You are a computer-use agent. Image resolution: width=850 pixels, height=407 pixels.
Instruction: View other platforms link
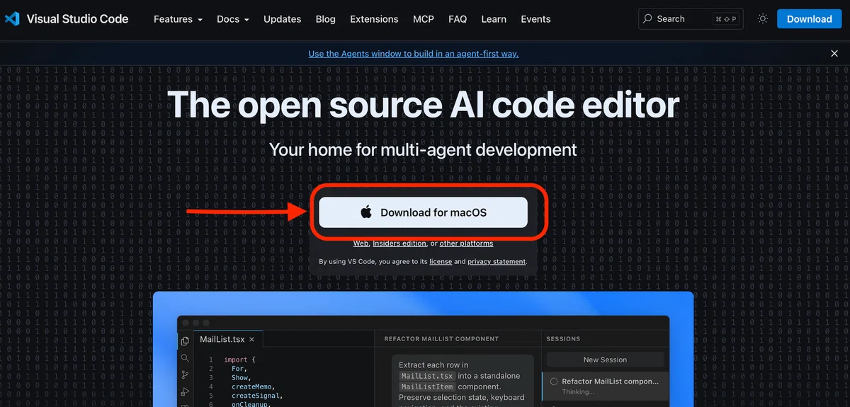click(466, 243)
